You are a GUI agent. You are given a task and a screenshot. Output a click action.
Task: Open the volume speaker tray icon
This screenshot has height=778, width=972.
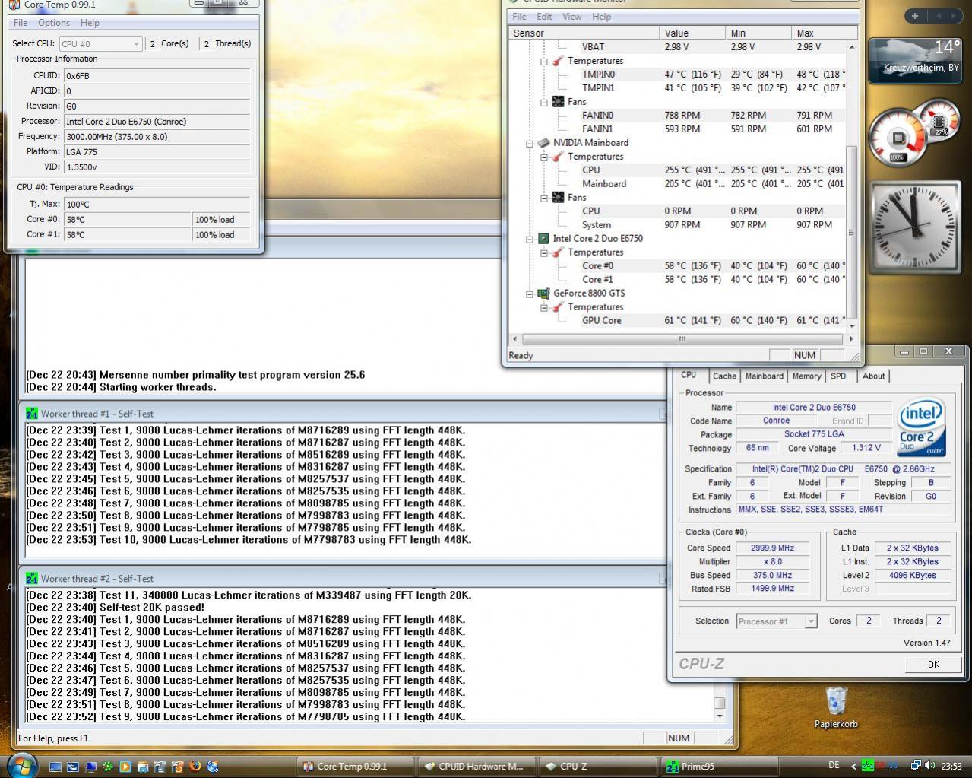[x=931, y=766]
